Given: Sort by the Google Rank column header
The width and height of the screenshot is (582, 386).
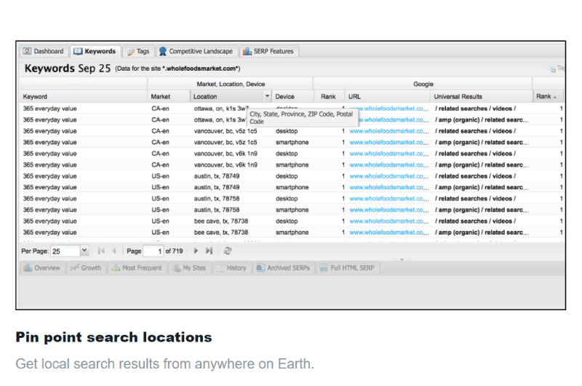Looking at the screenshot, I should 329,97.
